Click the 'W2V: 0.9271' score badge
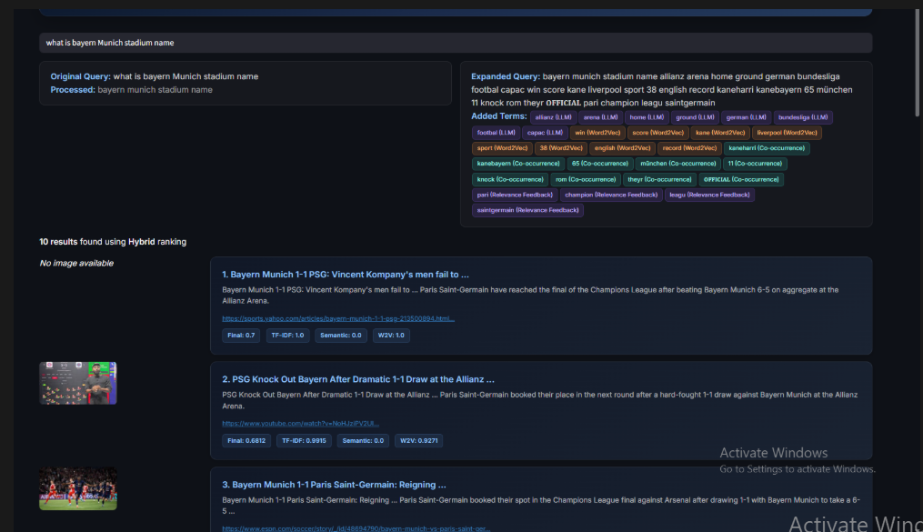Screen dimensions: 923x532 418,440
